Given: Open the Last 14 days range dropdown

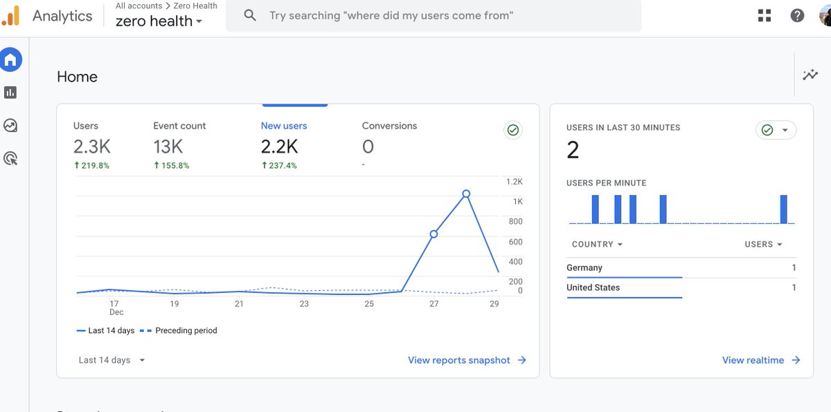Looking at the screenshot, I should click(112, 360).
